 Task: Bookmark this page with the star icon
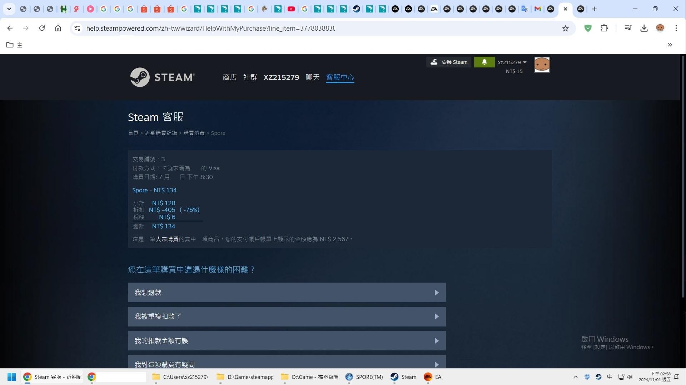(x=566, y=28)
